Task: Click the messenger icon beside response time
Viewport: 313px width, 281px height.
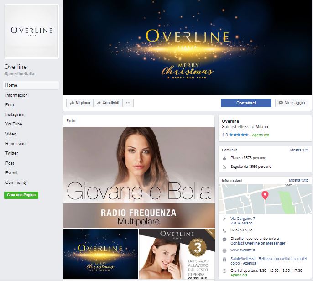Action: click(x=224, y=239)
